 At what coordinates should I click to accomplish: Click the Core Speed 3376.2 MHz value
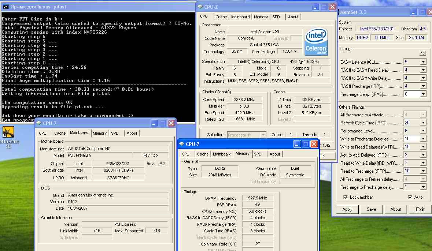click(x=244, y=100)
